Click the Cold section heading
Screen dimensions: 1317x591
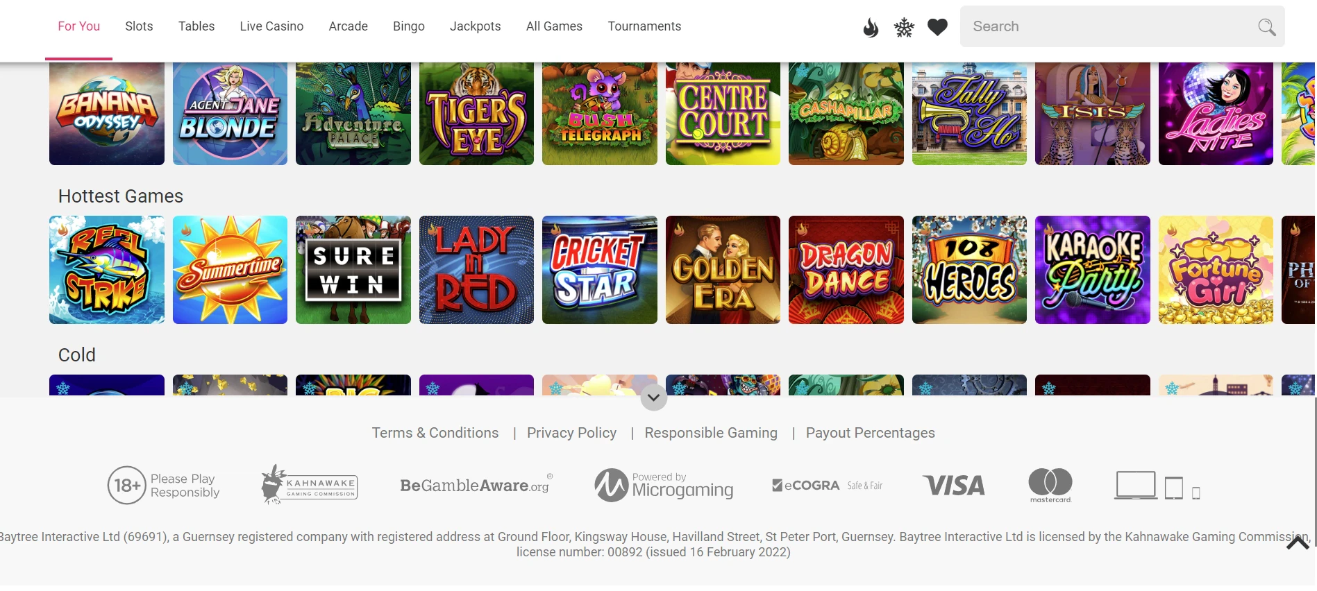[x=77, y=355]
